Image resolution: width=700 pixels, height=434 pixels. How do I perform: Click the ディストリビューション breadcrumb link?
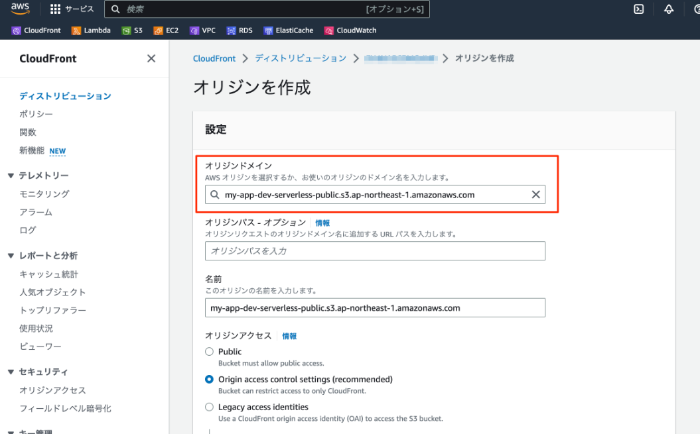(301, 58)
